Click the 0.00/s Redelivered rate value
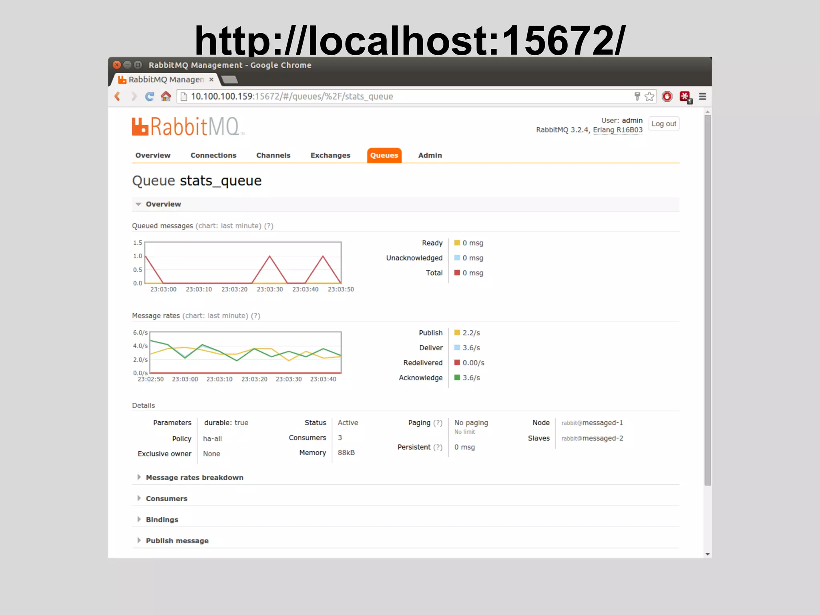Image resolution: width=820 pixels, height=615 pixels. click(473, 363)
